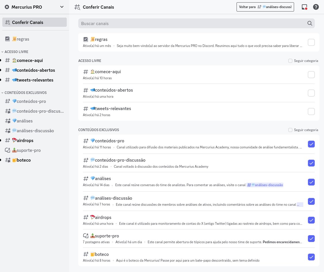Open conteúdos-pro-discussão row in channel list
Image resolution: width=324 pixels, height=272 pixels.
point(199,163)
